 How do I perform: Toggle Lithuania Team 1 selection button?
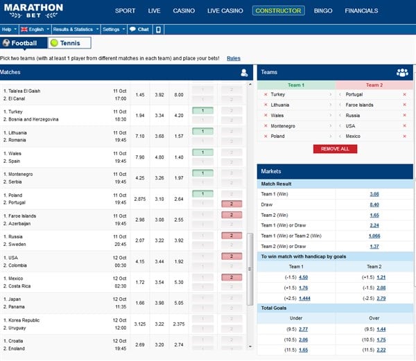click(x=202, y=132)
